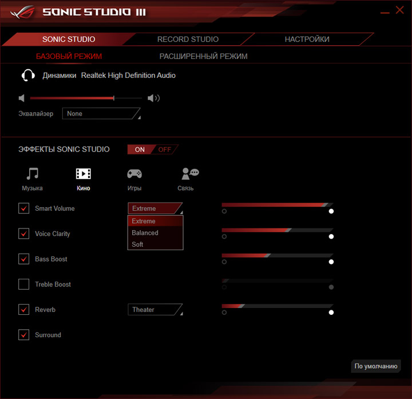The image size is (412, 399).
Task: Click the Smart Volume level slider
Action: (x=278, y=204)
